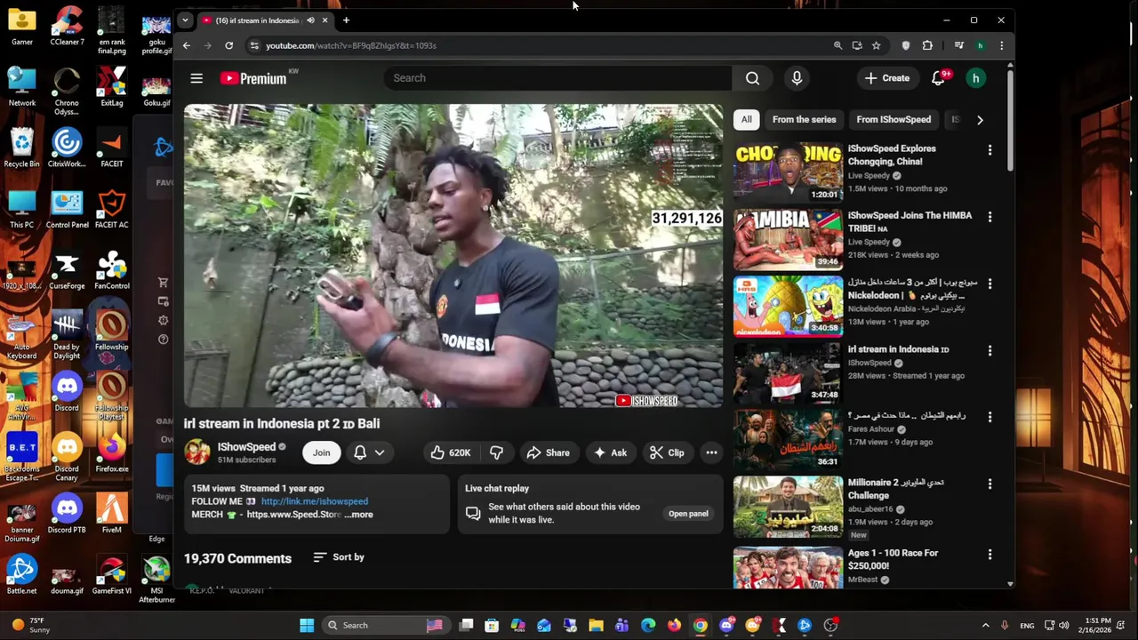Viewport: 1138px width, 640px height.
Task: View site information icon in address bar
Action: pyautogui.click(x=254, y=45)
